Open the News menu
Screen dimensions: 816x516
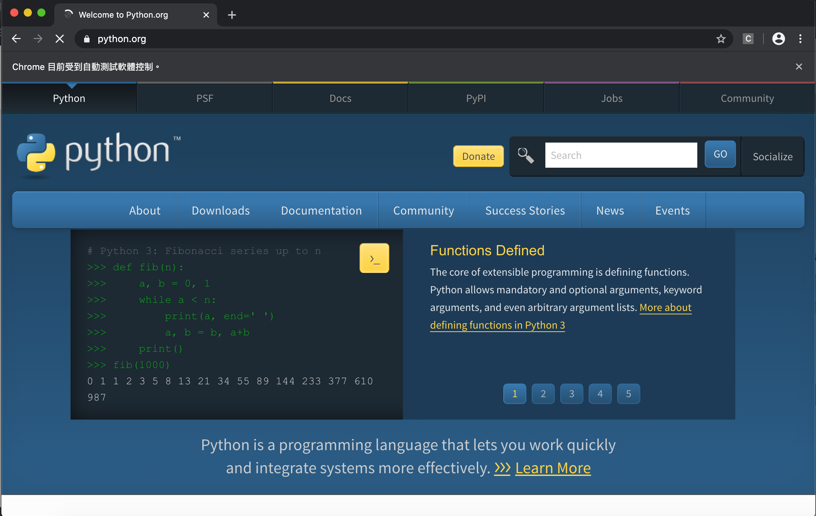tap(610, 210)
